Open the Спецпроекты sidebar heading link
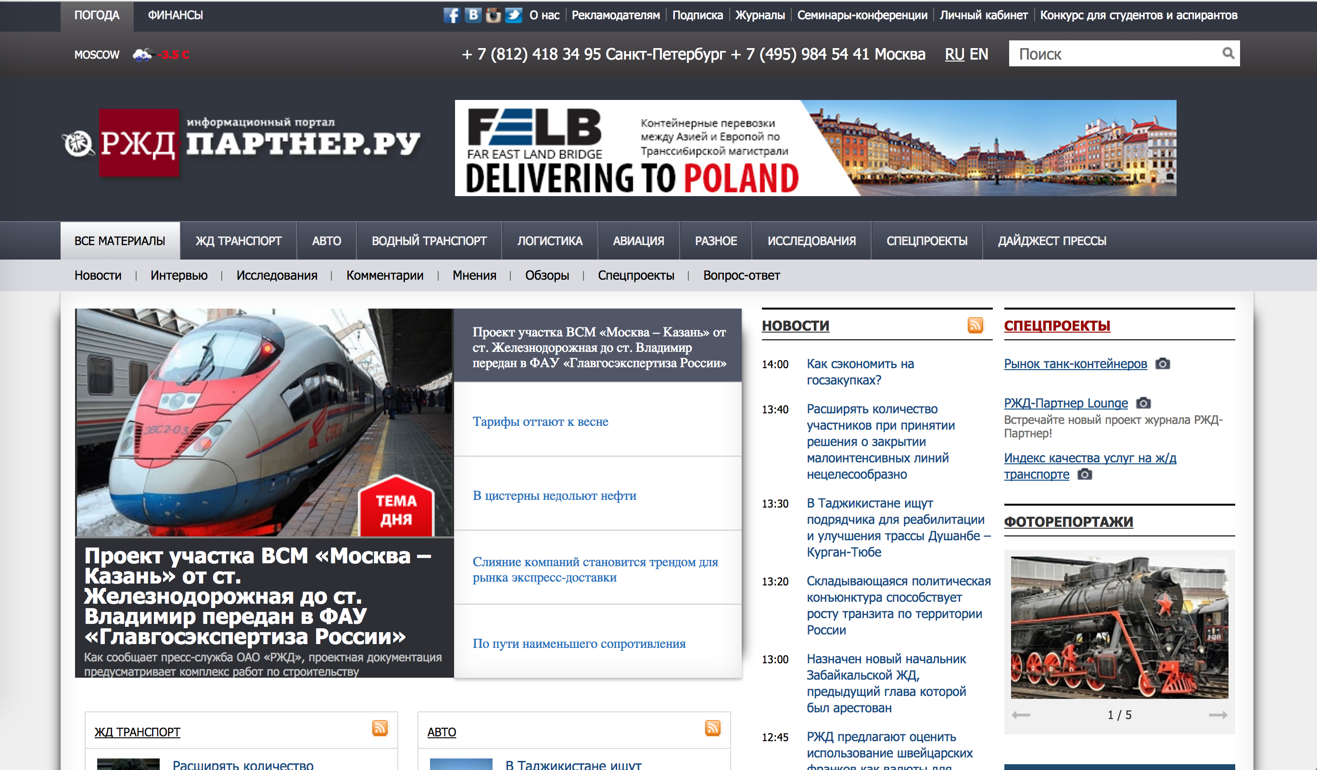 [1057, 325]
